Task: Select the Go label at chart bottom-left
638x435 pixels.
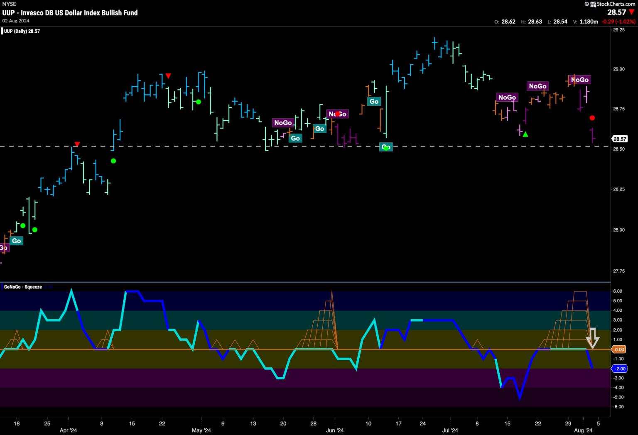Action: pyautogui.click(x=16, y=241)
